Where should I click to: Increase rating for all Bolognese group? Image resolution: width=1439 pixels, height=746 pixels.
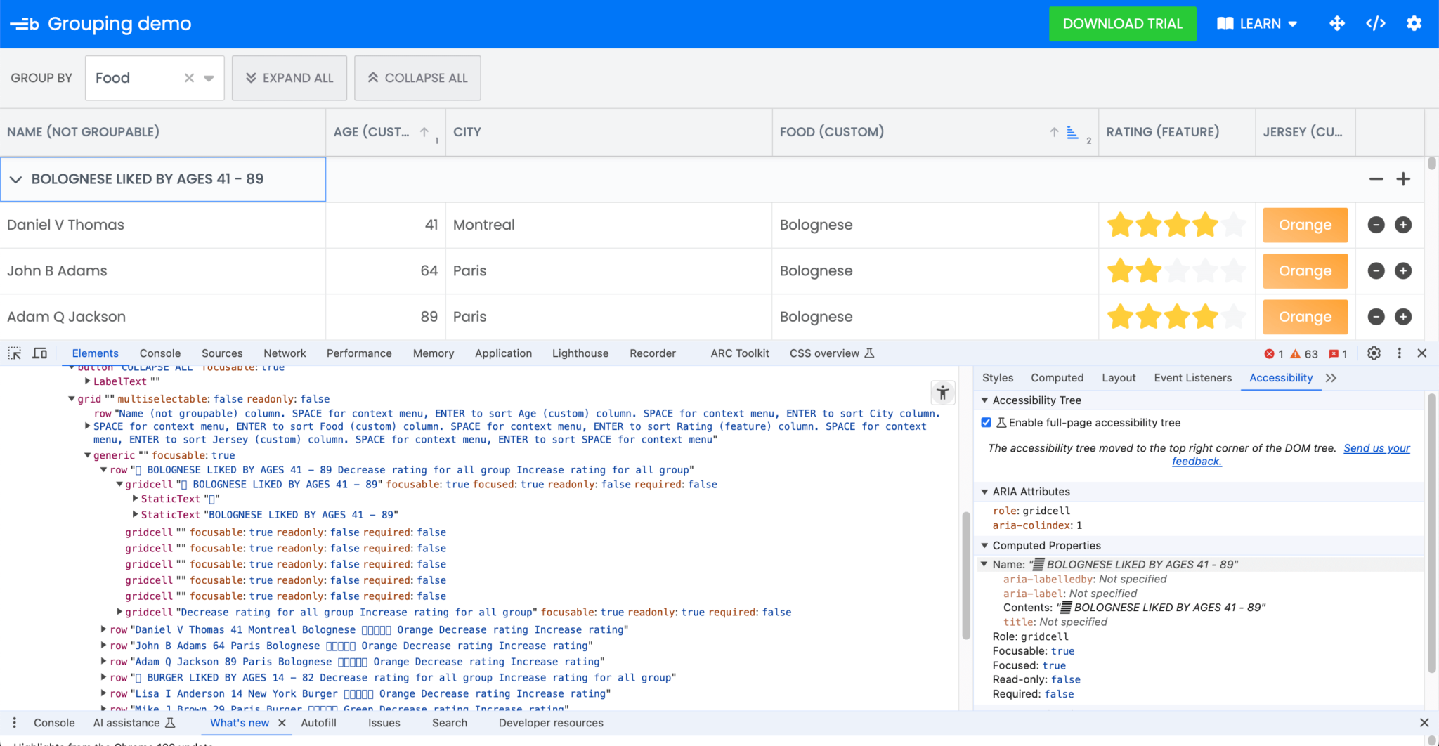[x=1403, y=179]
